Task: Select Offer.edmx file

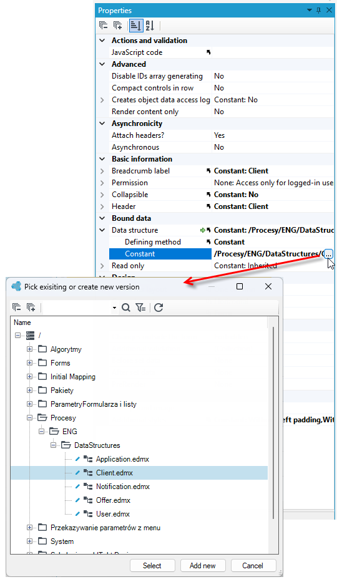Action: [113, 500]
